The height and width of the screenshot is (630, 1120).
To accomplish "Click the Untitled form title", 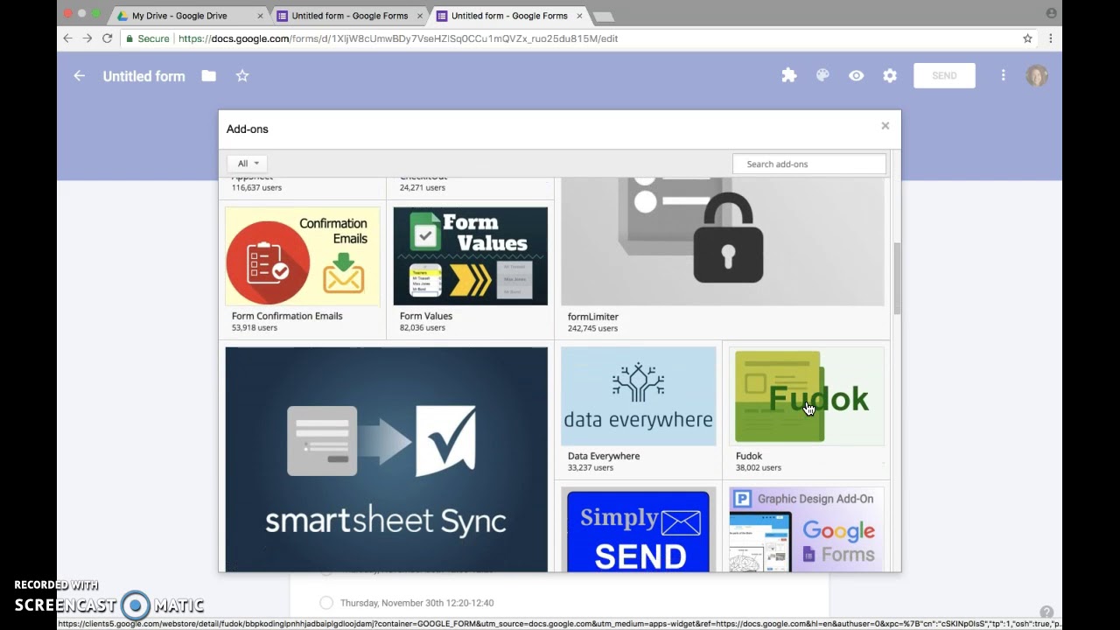I will click(x=144, y=76).
